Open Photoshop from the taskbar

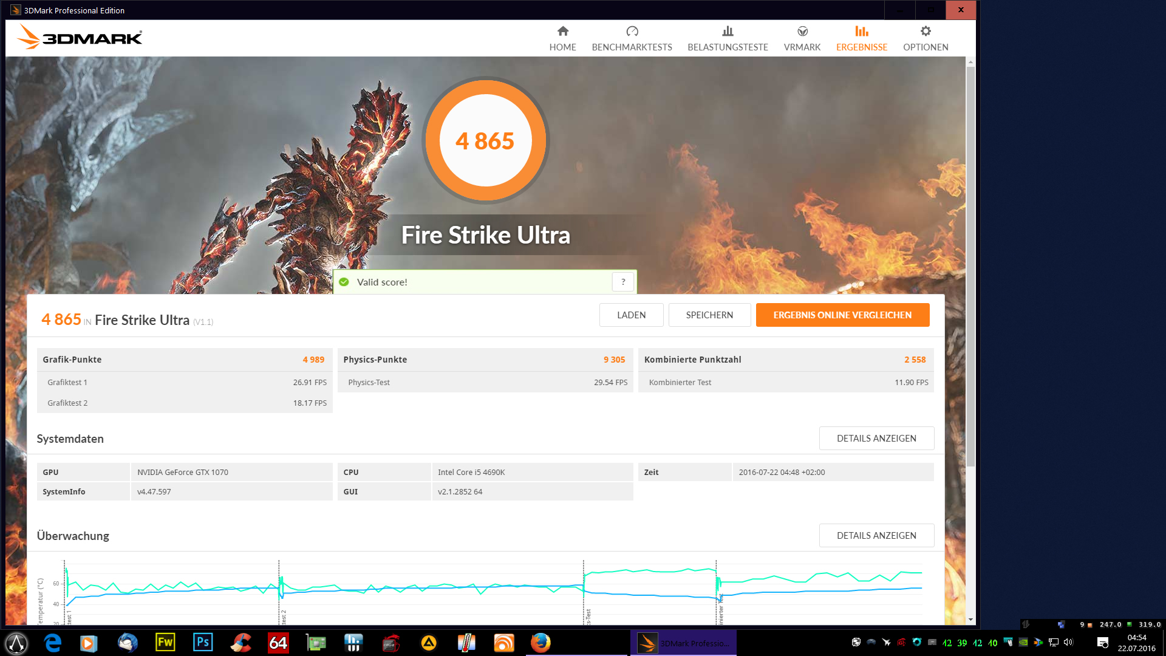point(203,642)
